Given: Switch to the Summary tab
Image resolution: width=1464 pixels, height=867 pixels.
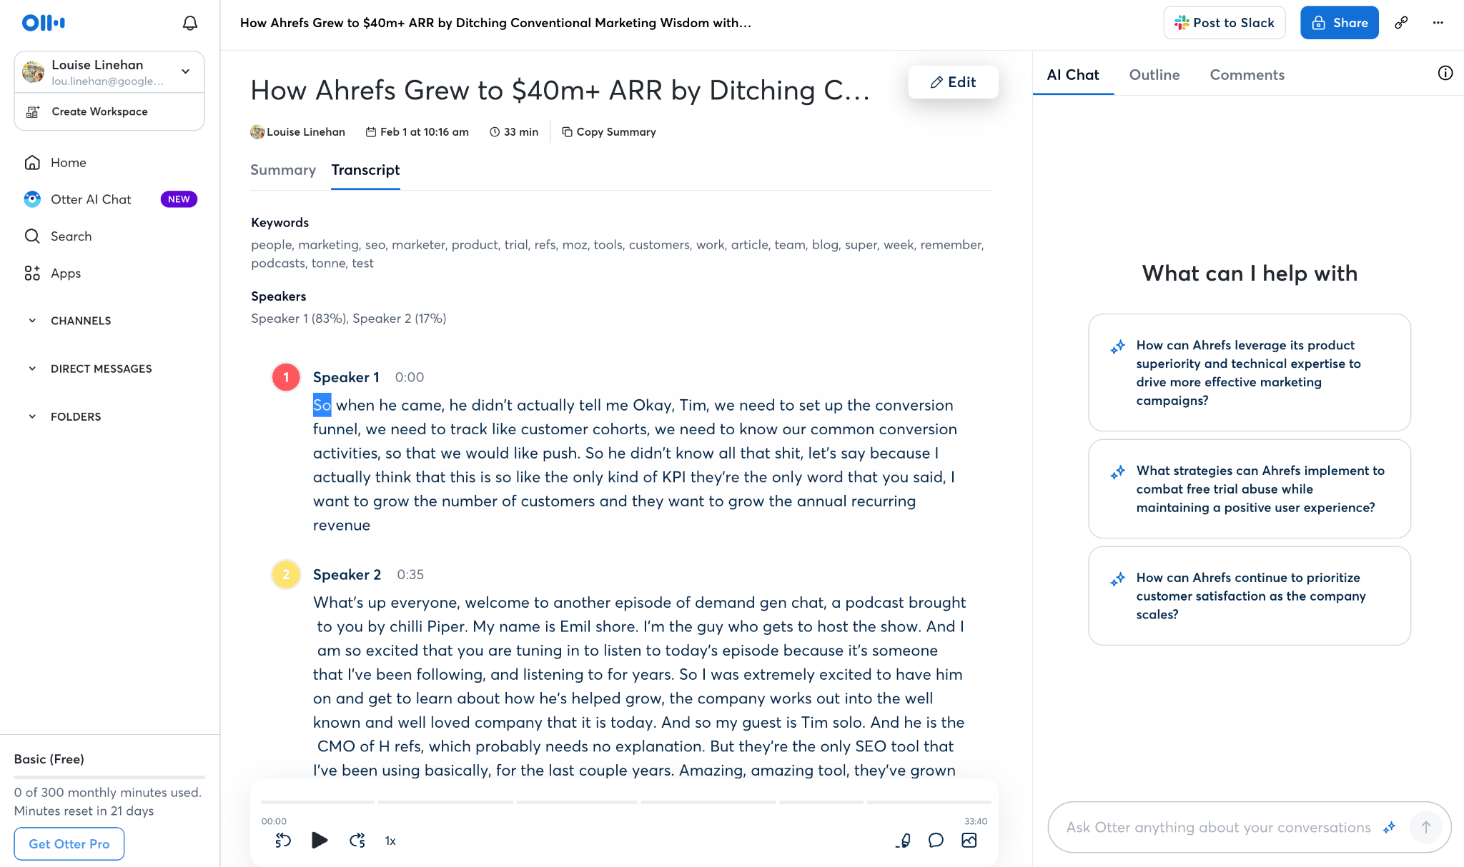Looking at the screenshot, I should 283,170.
